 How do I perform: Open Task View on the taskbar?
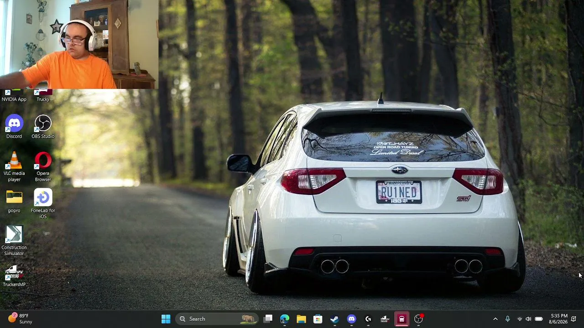click(x=268, y=319)
